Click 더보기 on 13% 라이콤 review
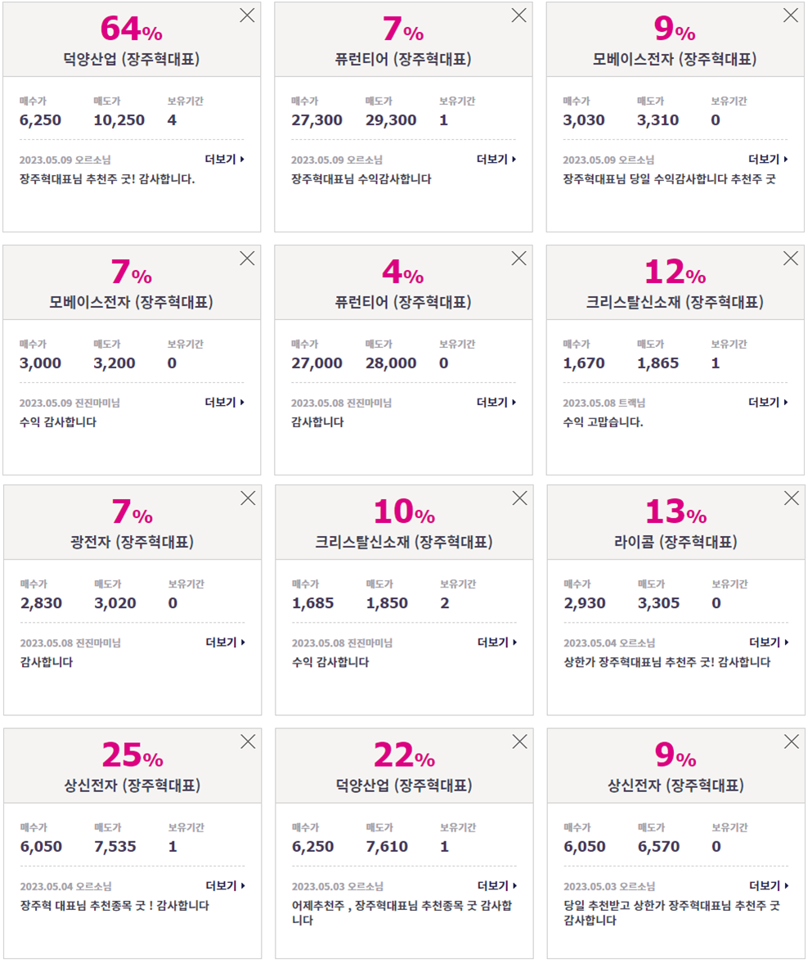Screen dimensions: 808x964 pos(769,642)
